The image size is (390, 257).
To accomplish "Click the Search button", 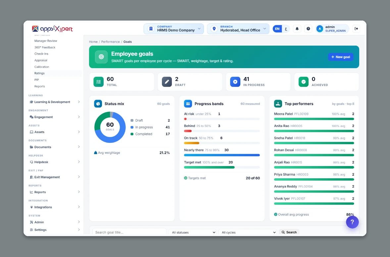I will coord(289,233).
